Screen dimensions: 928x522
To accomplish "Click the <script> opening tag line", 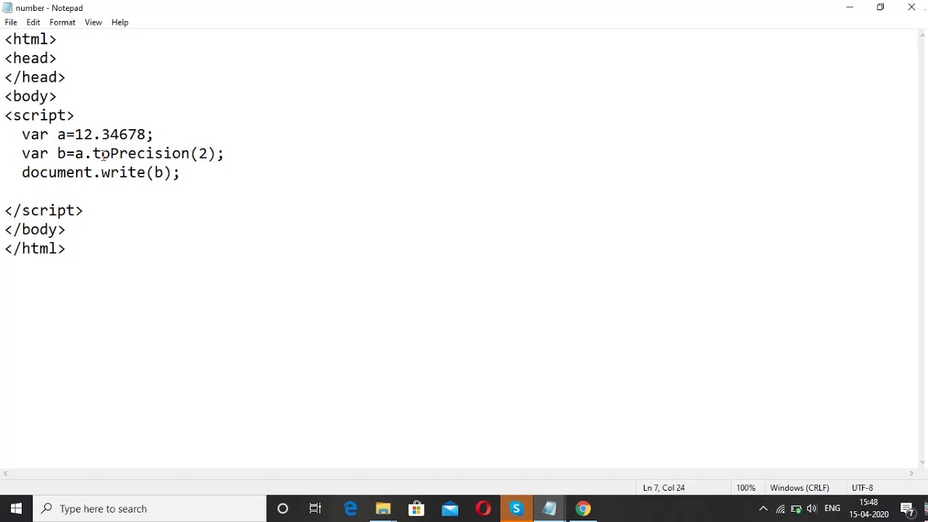I will pos(39,115).
